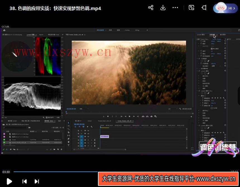This screenshot has height=187, width=240.
Task: Click the Export Frame camera icon
Action: pyautogui.click(x=151, y=116)
